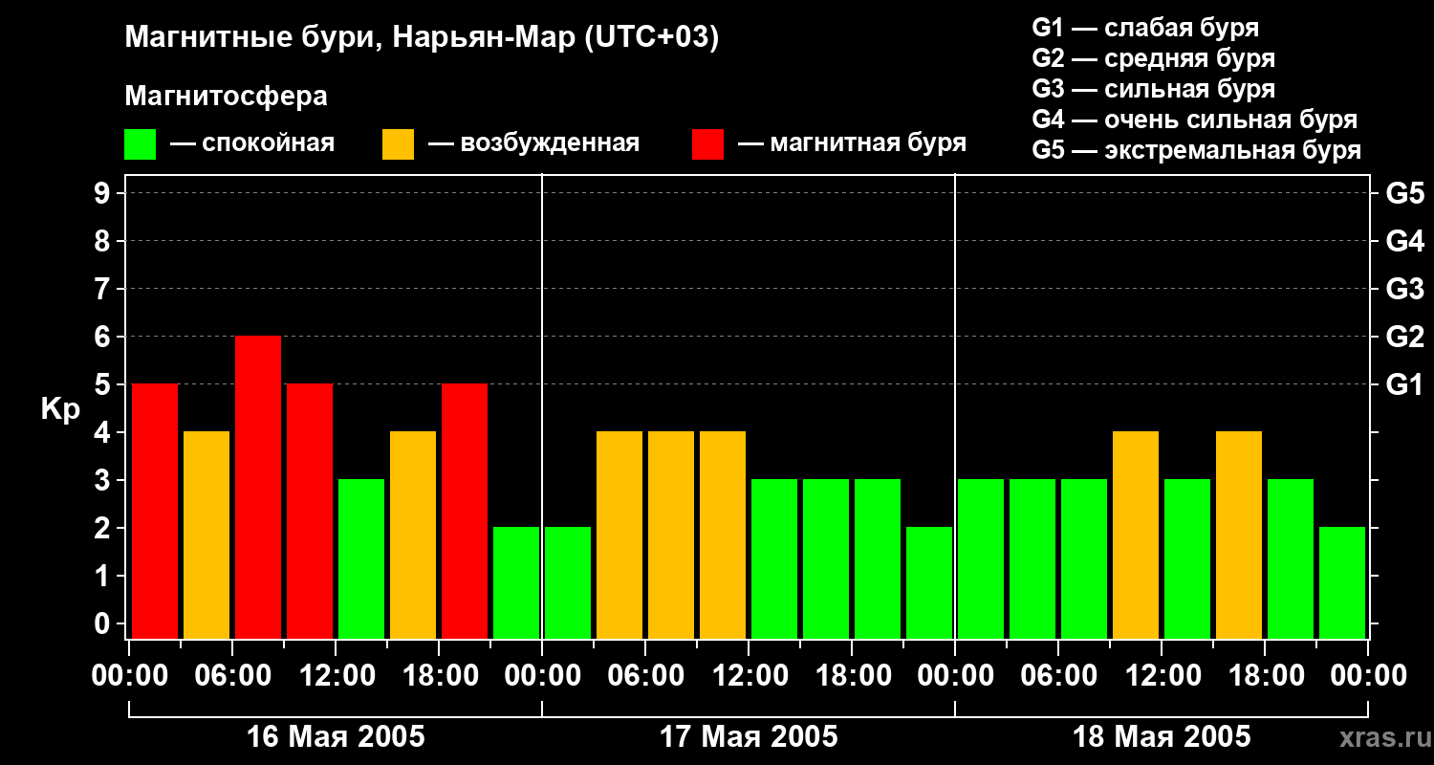Viewport: 1434px width, 765px height.
Task: Click the red Kp 6 bar on 16 May
Action: click(258, 487)
